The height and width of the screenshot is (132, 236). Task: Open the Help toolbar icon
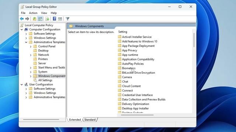coord(55,19)
